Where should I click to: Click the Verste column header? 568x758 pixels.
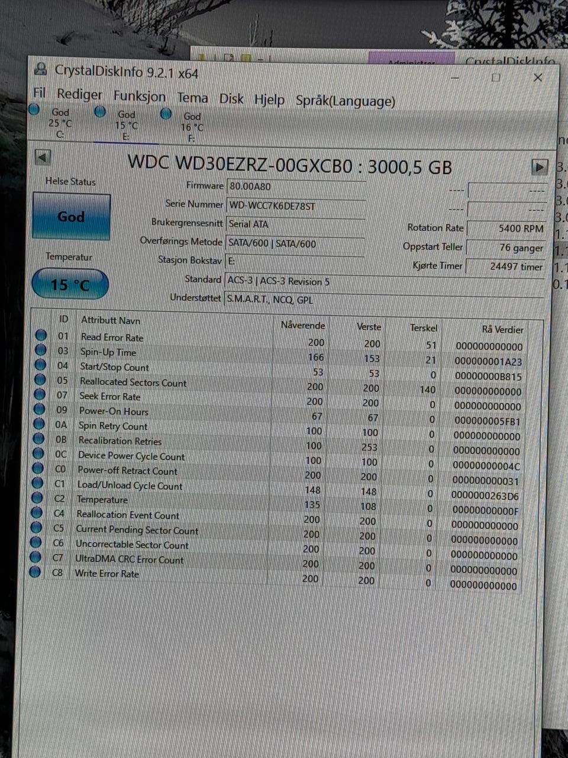369,327
